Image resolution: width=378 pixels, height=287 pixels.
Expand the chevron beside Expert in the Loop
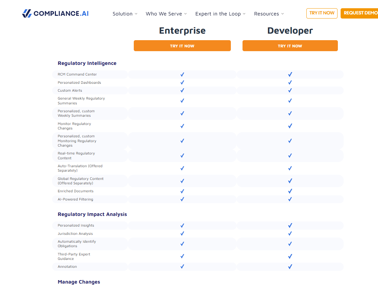[244, 14]
